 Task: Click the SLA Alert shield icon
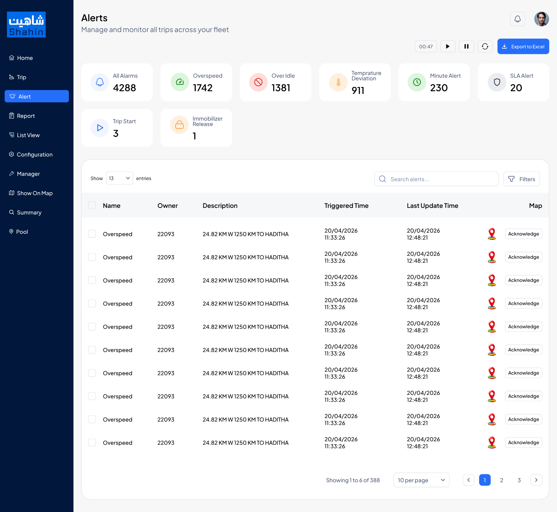(497, 82)
